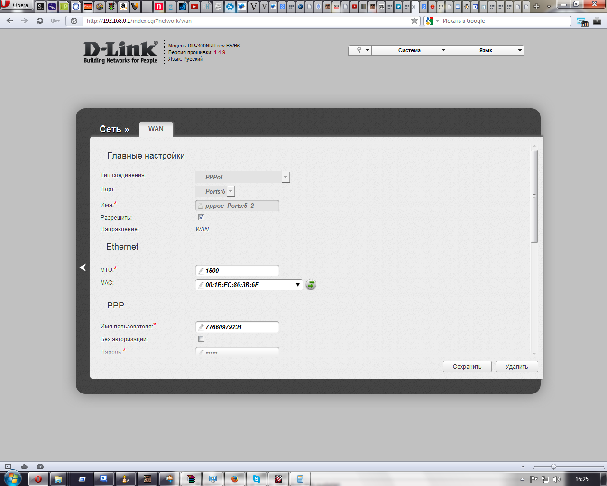Open Skype from the taskbar
The image size is (607, 486).
click(x=257, y=479)
